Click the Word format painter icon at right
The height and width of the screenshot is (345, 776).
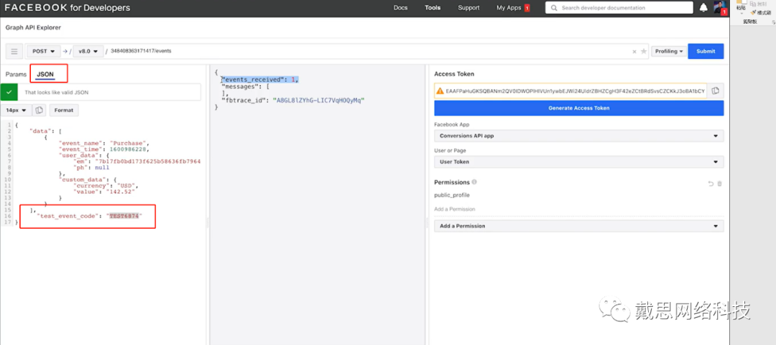(x=754, y=13)
